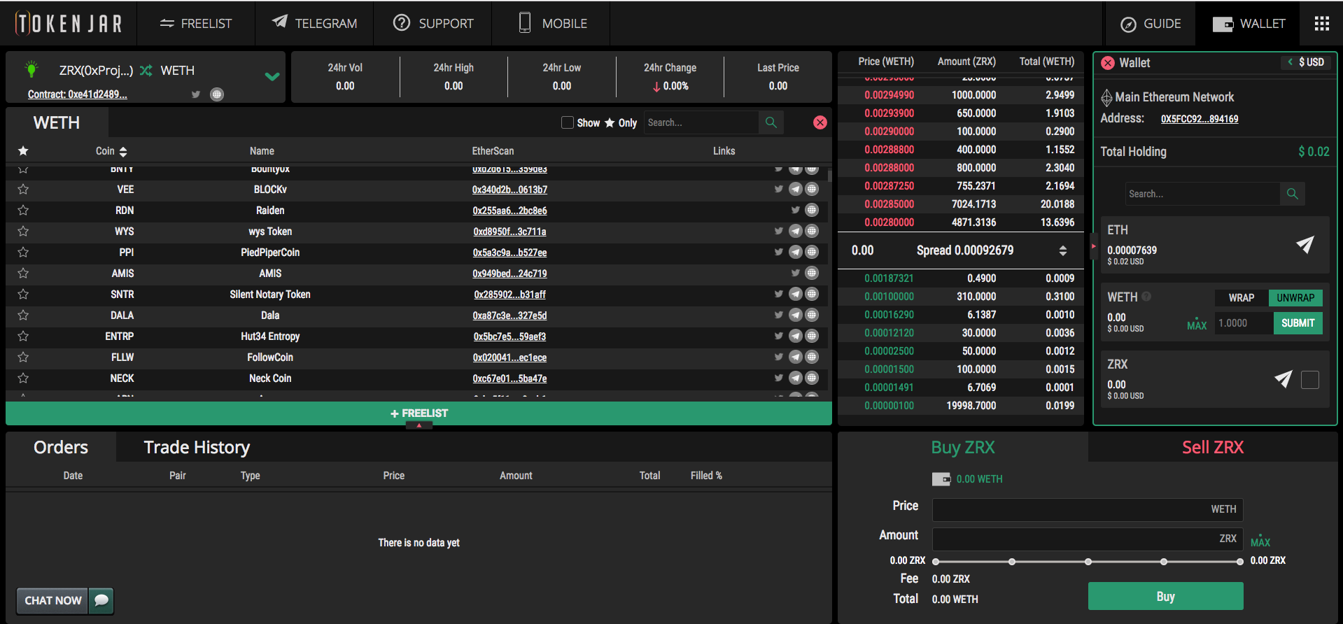This screenshot has width=1343, height=624.
Task: Sort the list by the Coin column arrows
Action: pos(123,151)
